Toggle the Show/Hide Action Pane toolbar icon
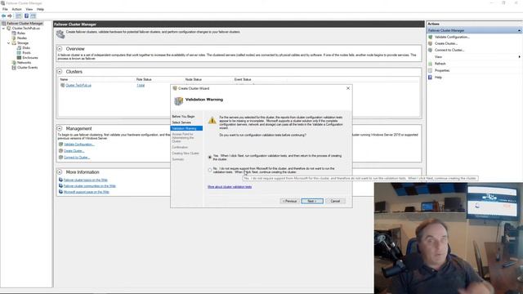 (33, 16)
